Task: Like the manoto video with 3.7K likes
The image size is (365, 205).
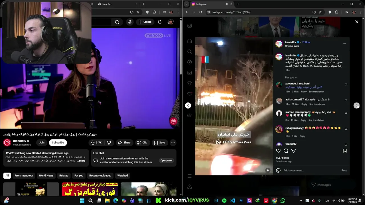Action: coord(96,143)
